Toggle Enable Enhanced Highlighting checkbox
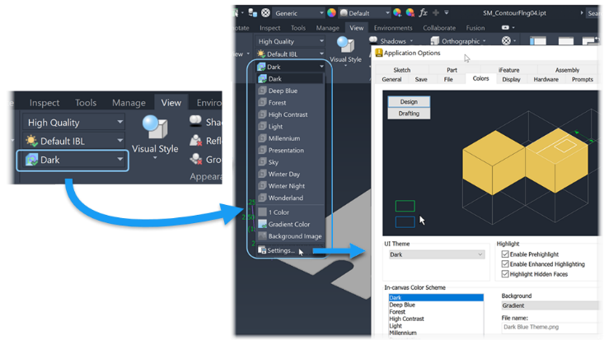Screen dimensions: 604x340 coord(505,264)
